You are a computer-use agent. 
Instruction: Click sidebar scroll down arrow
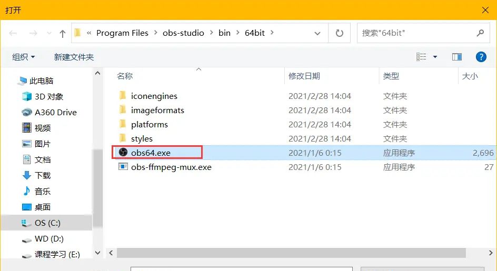[x=97, y=253]
